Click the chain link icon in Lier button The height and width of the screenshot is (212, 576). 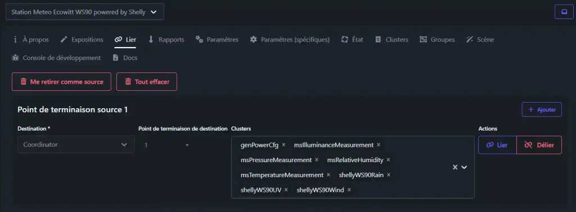(x=490, y=145)
